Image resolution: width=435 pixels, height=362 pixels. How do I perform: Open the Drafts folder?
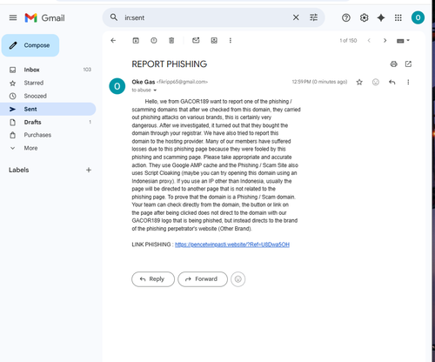(x=48, y=122)
